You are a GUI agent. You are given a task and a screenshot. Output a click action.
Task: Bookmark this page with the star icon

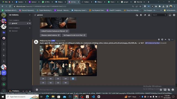click(140, 6)
